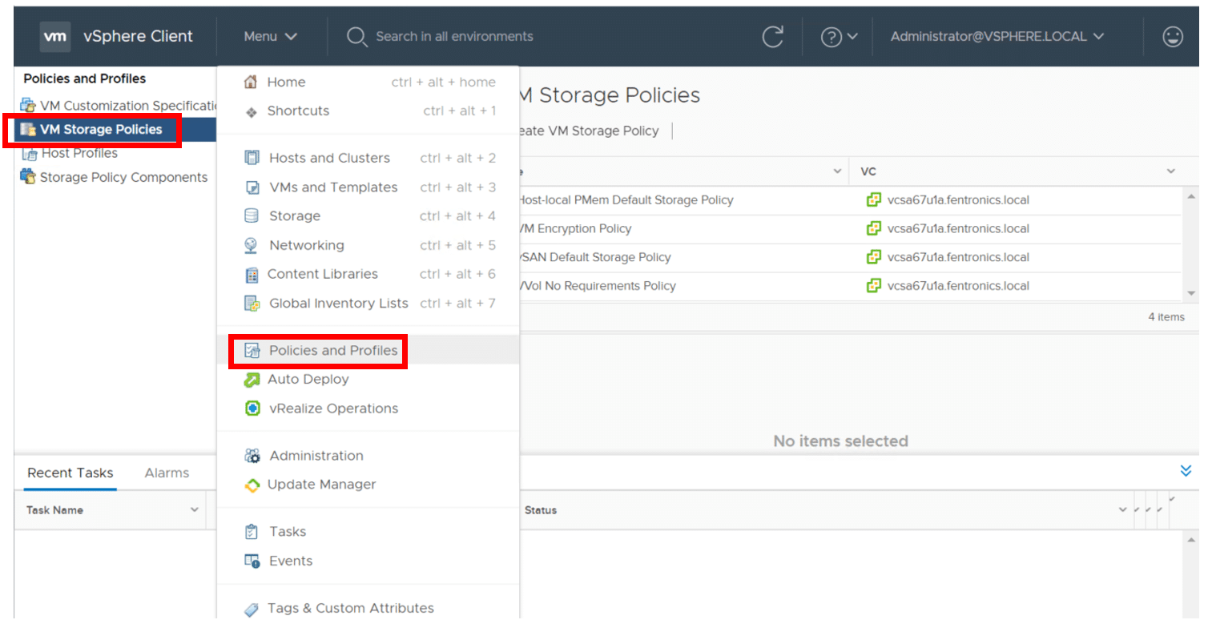1208x636 pixels.
Task: Click policies table scrollbar down arrow
Action: click(x=1190, y=293)
